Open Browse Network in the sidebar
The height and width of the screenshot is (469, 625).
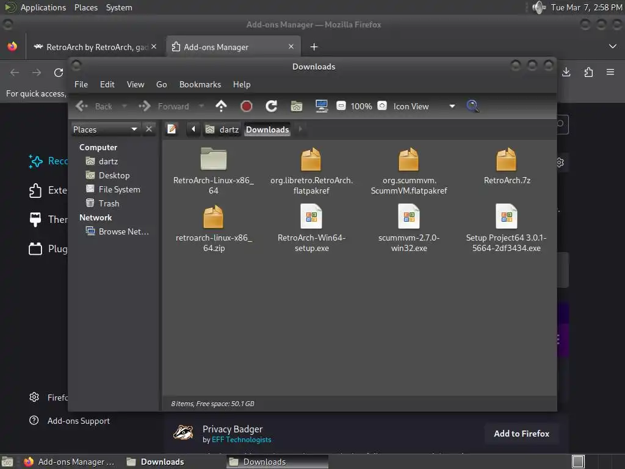pyautogui.click(x=118, y=231)
